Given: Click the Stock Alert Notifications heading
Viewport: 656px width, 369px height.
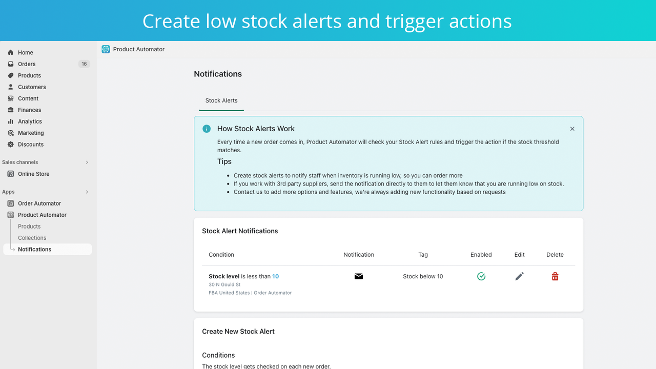Looking at the screenshot, I should 240,231.
